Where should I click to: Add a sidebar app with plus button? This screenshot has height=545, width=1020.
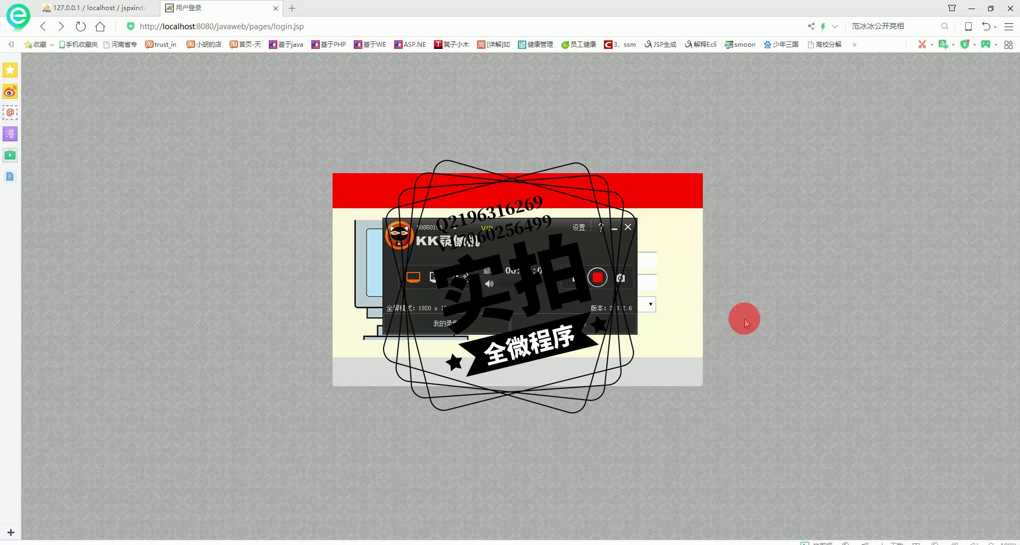coord(11,532)
